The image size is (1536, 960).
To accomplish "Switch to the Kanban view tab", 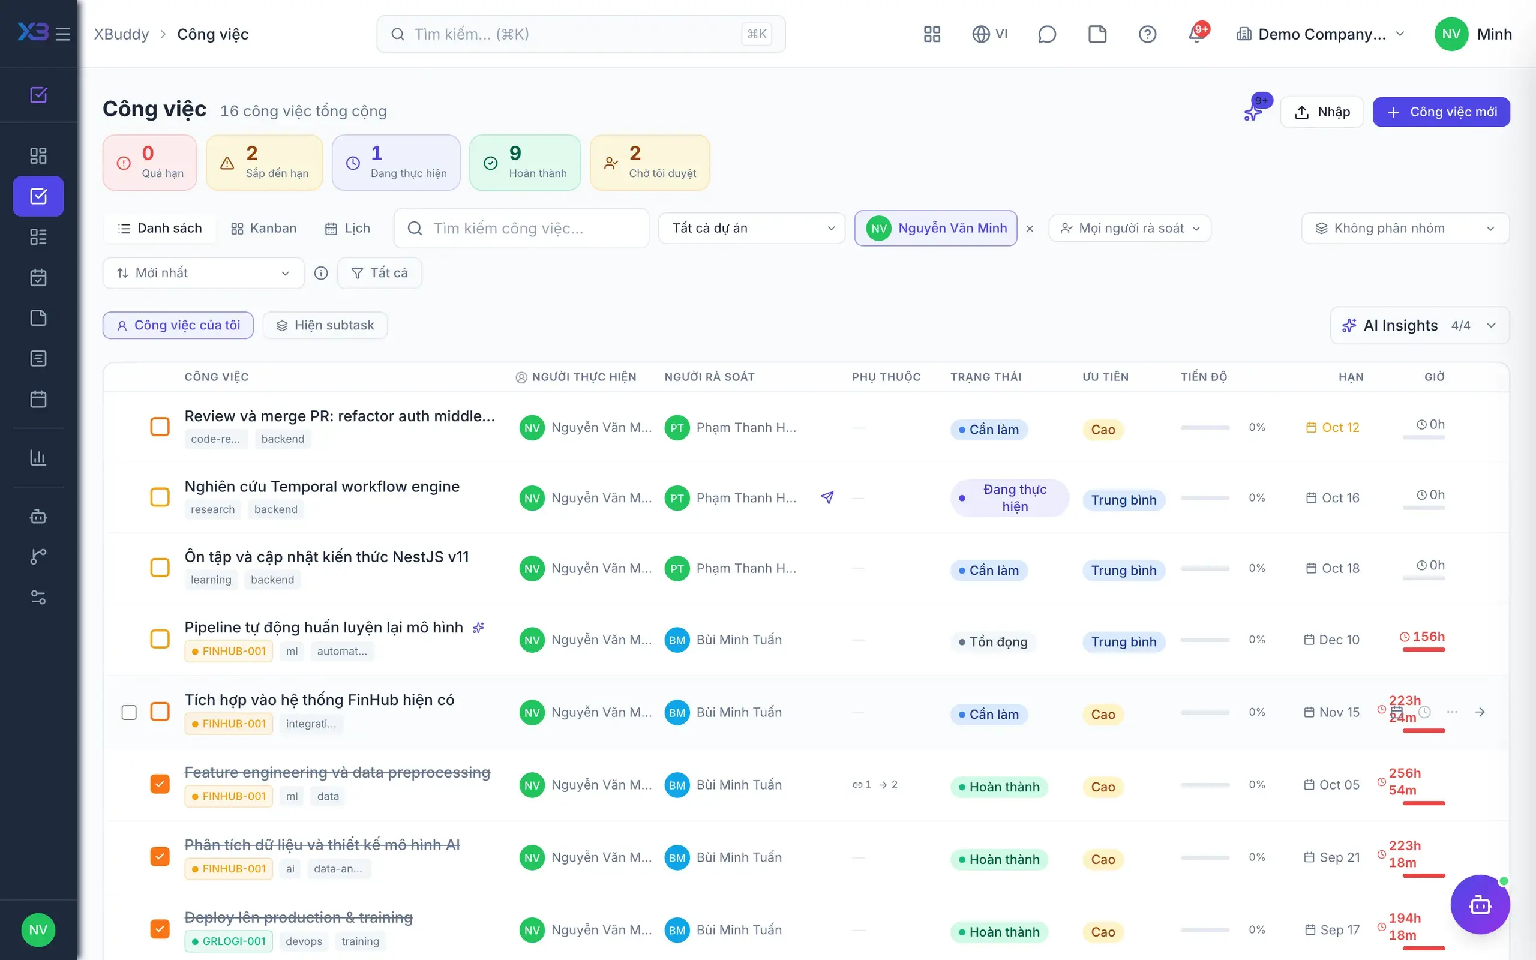I will (x=263, y=228).
